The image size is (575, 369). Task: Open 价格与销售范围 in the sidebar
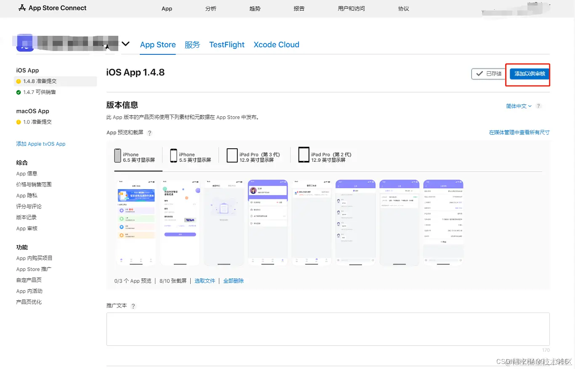[34, 184]
